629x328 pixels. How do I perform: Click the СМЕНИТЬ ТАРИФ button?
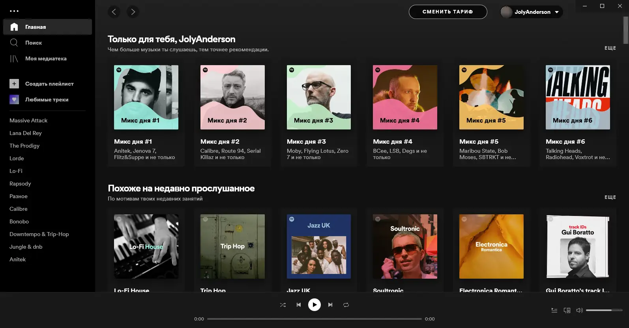[x=448, y=12]
